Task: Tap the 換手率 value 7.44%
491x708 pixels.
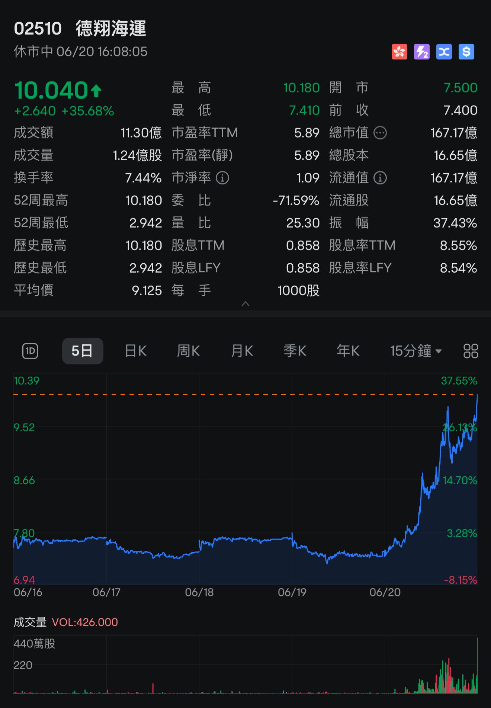Action: [x=143, y=178]
